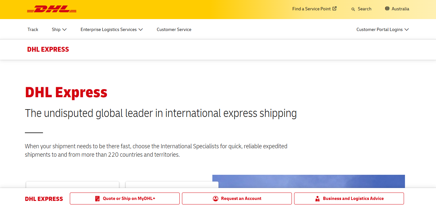Viewport: 436px width, 209px height.
Task: Open Search via the magnifier icon
Action: tap(353, 9)
